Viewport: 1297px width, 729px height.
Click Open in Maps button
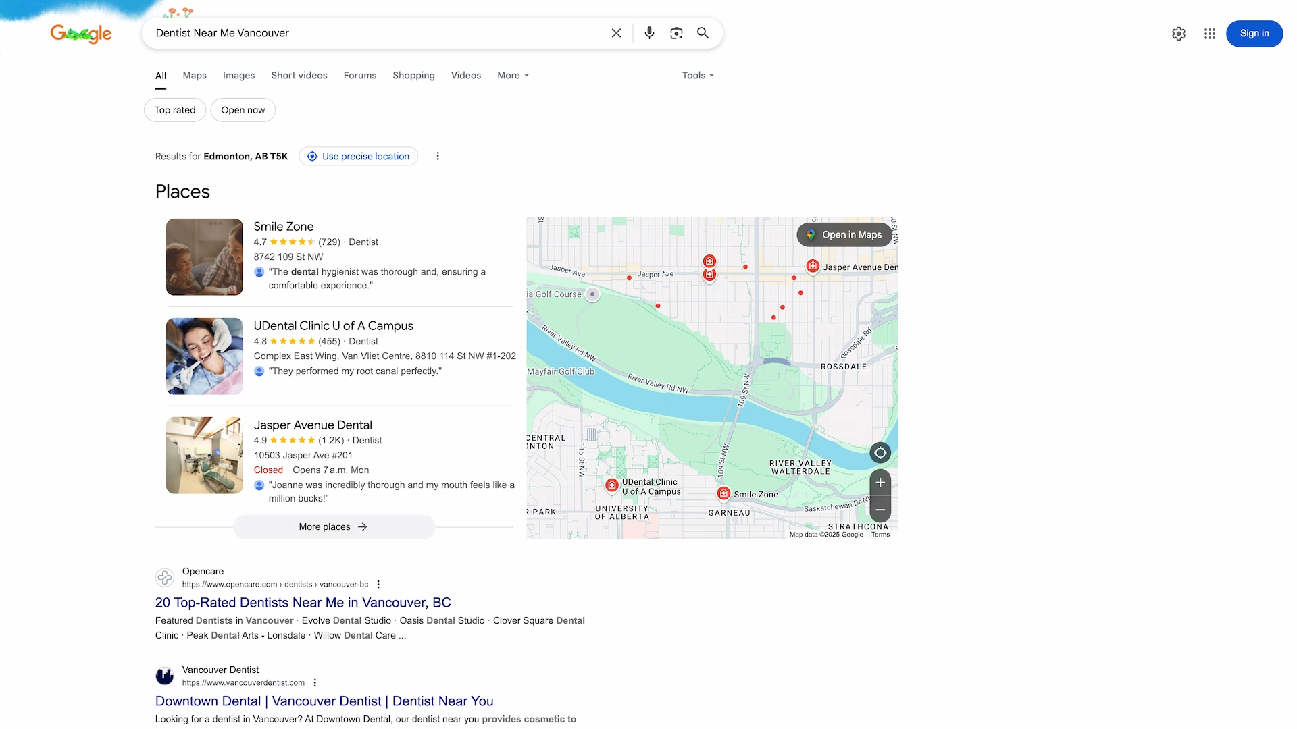click(x=844, y=235)
